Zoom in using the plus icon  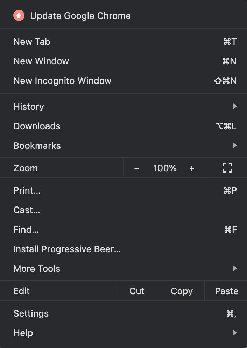tap(192, 168)
